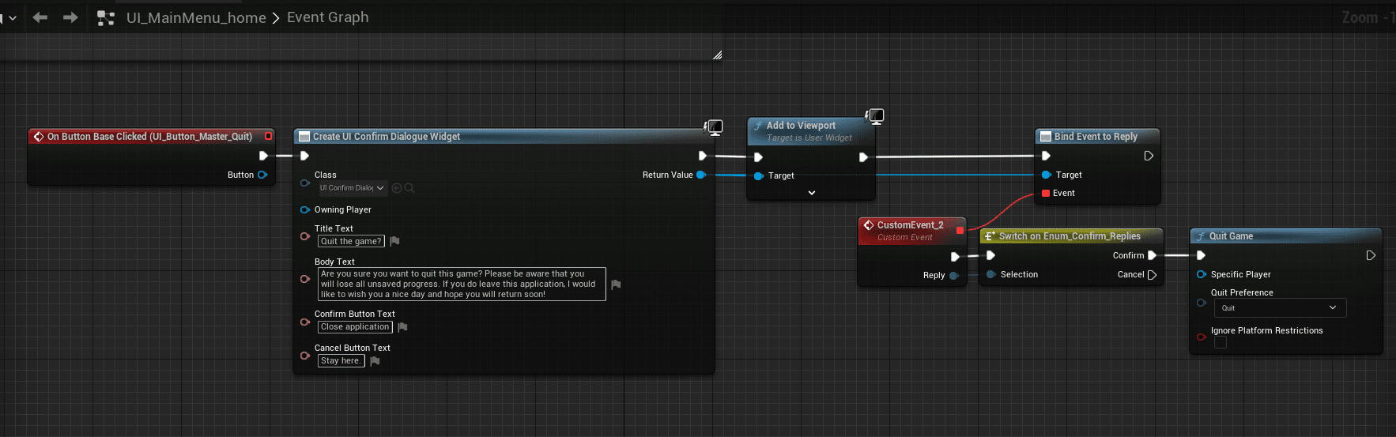1396x437 pixels.
Task: Go back using the left arrow
Action: tap(40, 17)
